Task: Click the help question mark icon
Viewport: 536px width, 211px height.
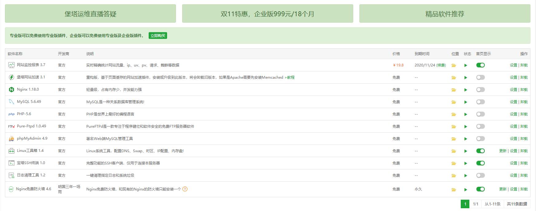Action: pos(185,189)
